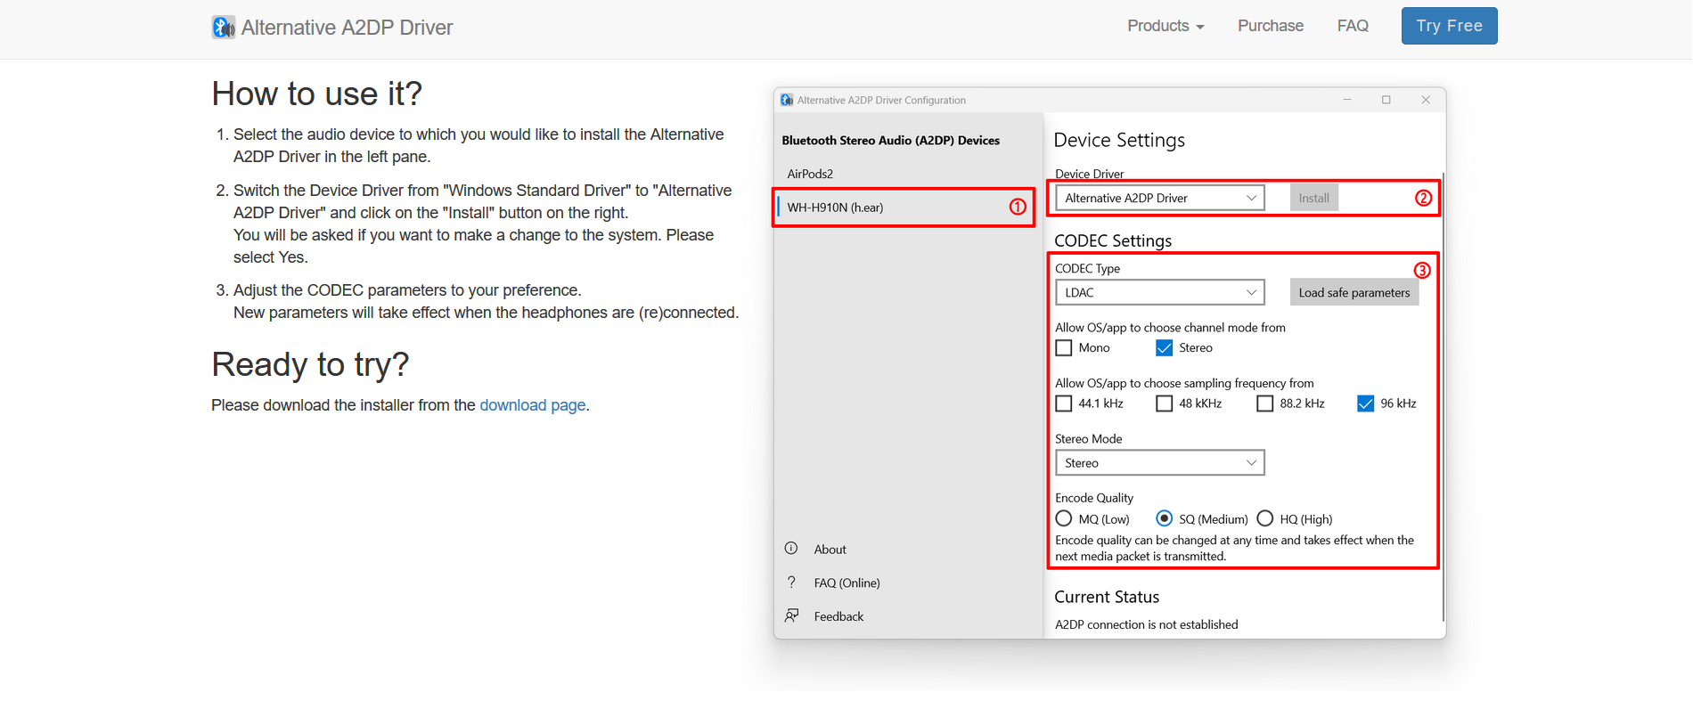Select MQ (Low) encode quality
Image resolution: width=1693 pixels, height=725 pixels.
1064,518
